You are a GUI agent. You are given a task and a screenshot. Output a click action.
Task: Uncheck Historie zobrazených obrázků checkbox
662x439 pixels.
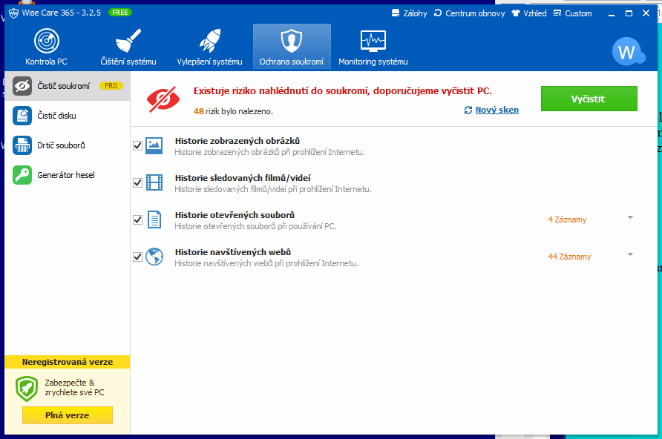click(137, 146)
